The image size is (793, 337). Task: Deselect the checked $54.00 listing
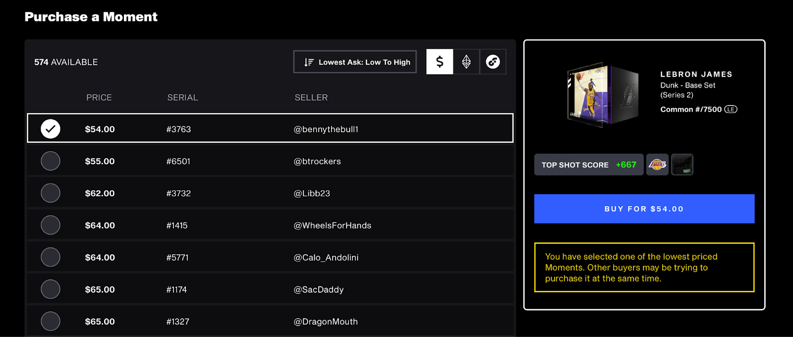pos(51,129)
